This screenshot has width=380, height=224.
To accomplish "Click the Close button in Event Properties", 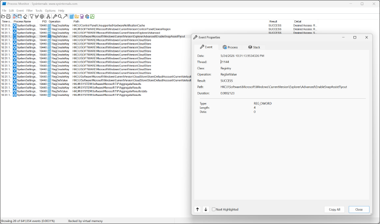I will click(359, 209).
